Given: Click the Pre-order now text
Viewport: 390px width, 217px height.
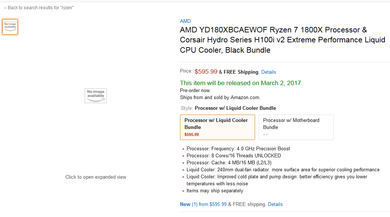Looking at the screenshot, I should [x=195, y=91].
